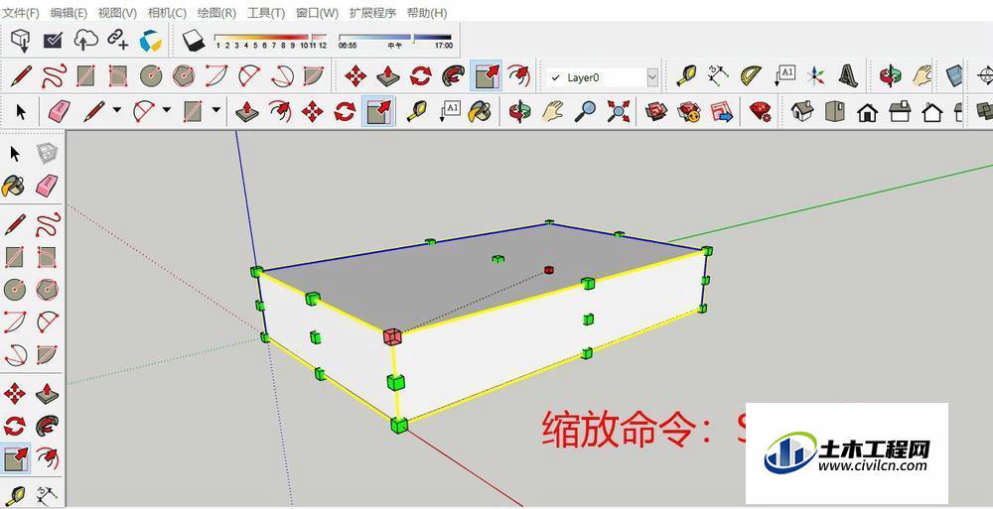The height and width of the screenshot is (509, 993).
Task: Click the small red anchor grip on top face
Action: 548,270
